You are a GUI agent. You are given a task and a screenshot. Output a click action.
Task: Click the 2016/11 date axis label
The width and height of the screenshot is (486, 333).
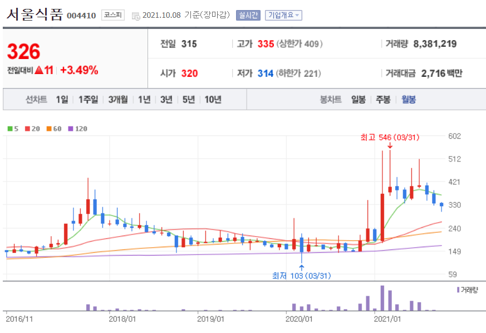click(19, 319)
